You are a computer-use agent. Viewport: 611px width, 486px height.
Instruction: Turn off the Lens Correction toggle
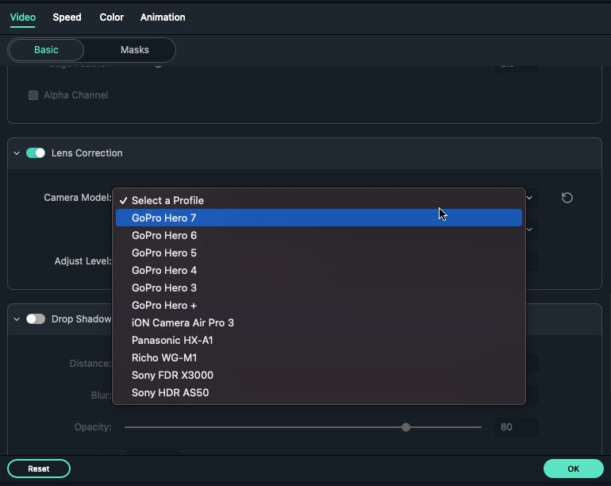click(36, 153)
